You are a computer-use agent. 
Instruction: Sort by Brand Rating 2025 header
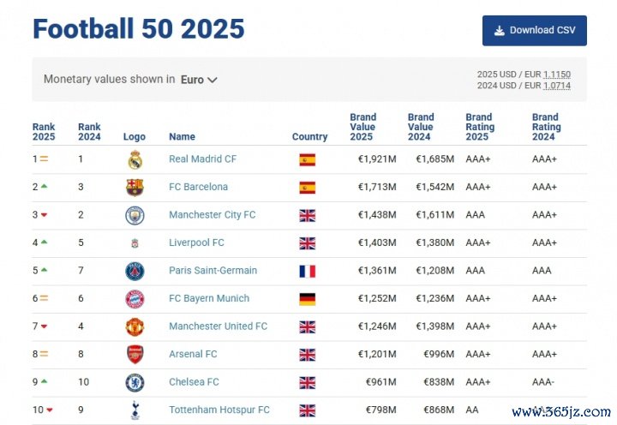[478, 127]
